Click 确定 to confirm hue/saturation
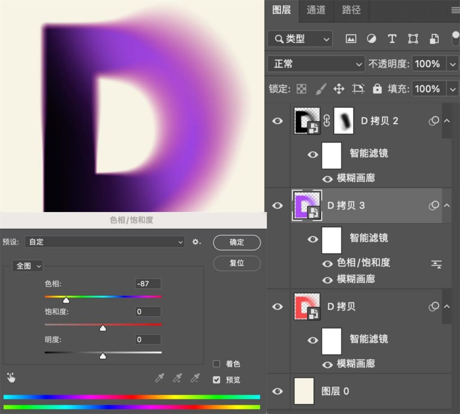This screenshot has height=414, width=460. (x=237, y=243)
